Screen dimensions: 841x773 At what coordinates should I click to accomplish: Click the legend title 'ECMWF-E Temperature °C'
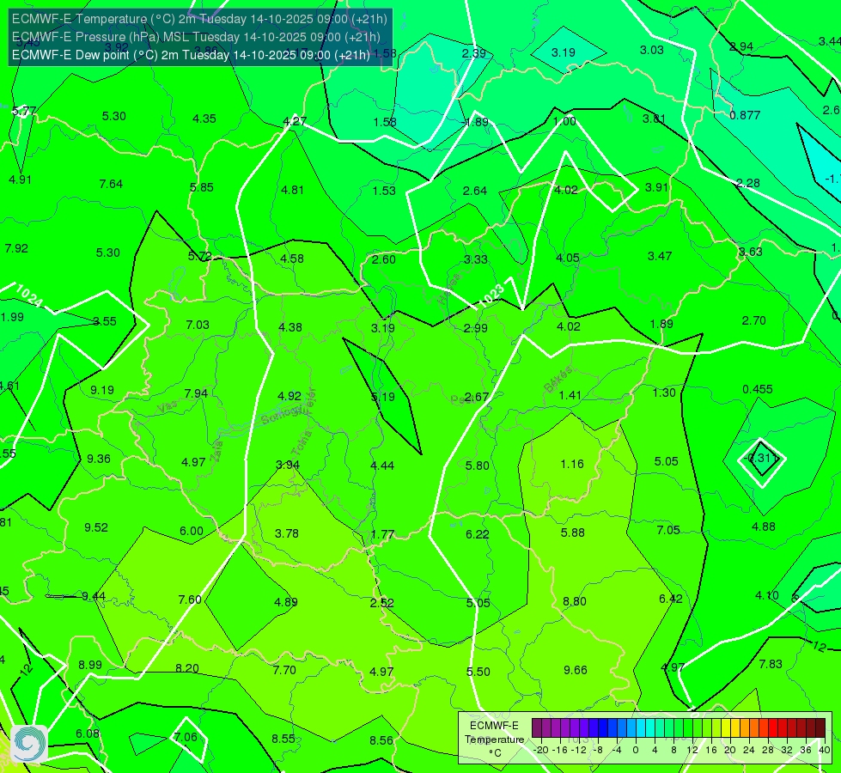[x=494, y=740]
